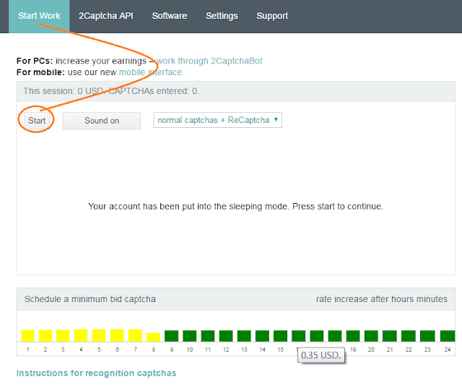Select the green bar for hour 20
The image size is (462, 388).
tap(371, 336)
